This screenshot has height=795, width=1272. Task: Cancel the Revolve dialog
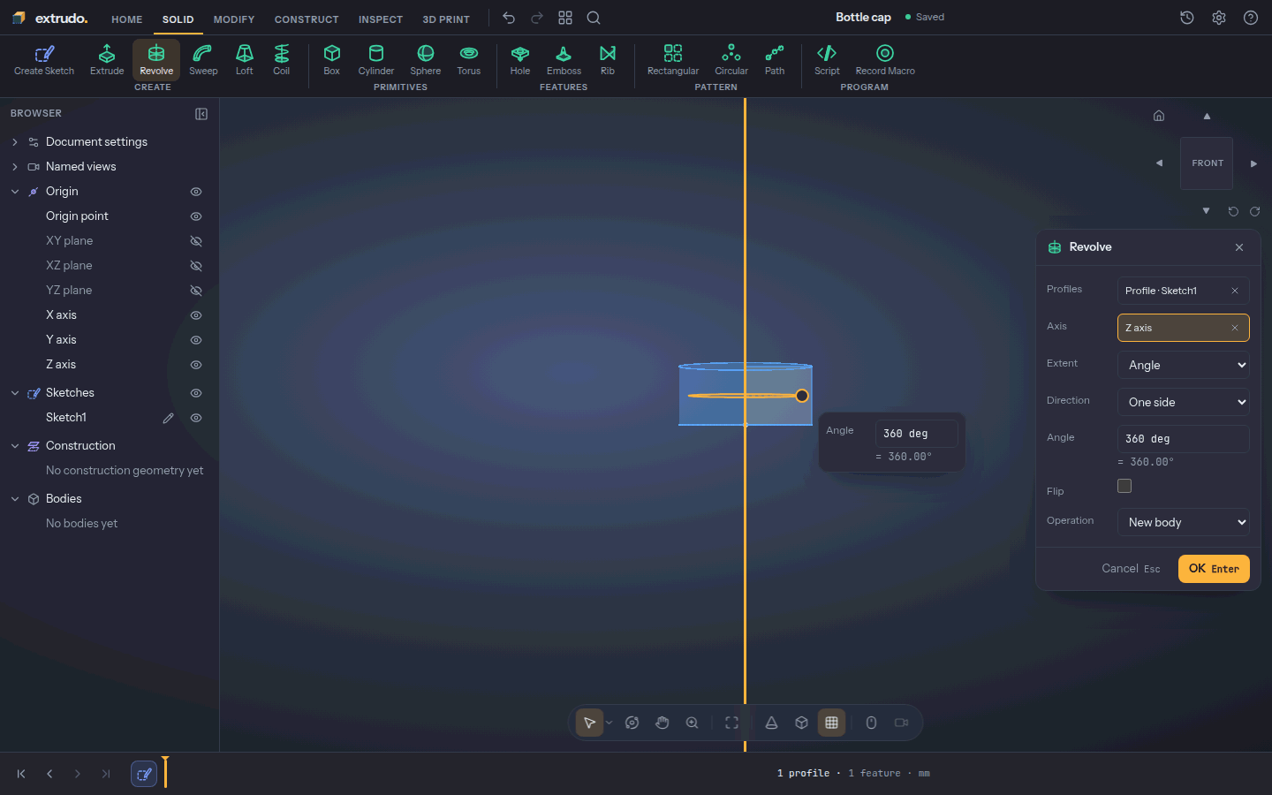pos(1131,569)
